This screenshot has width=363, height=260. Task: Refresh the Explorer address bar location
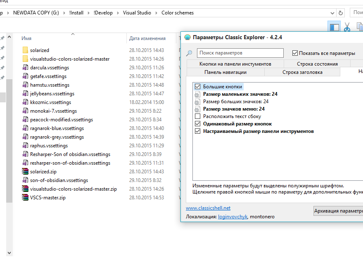341,13
